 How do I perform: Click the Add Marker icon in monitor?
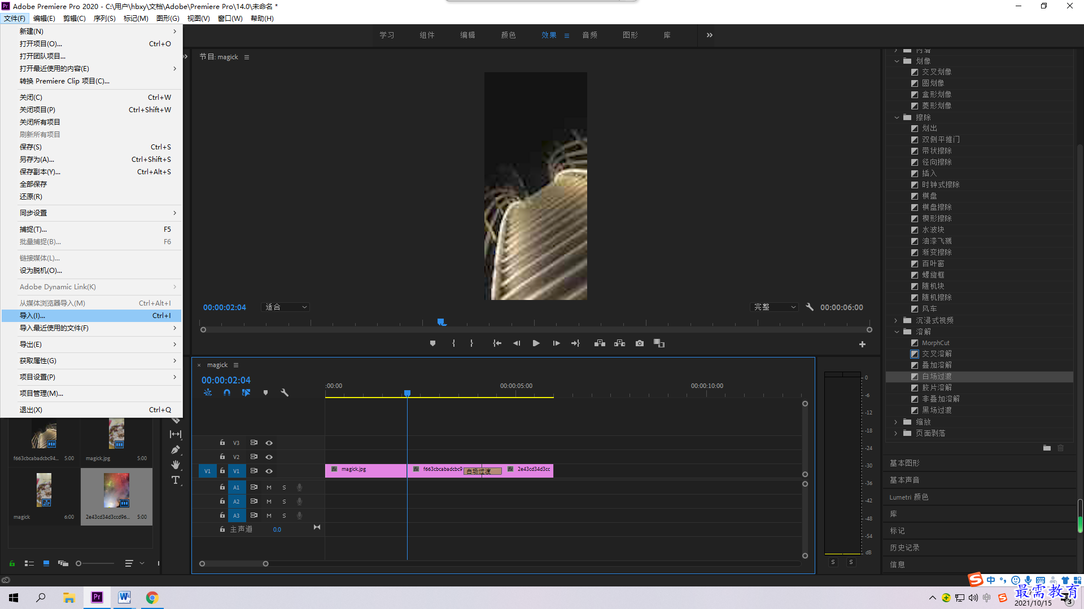point(432,343)
